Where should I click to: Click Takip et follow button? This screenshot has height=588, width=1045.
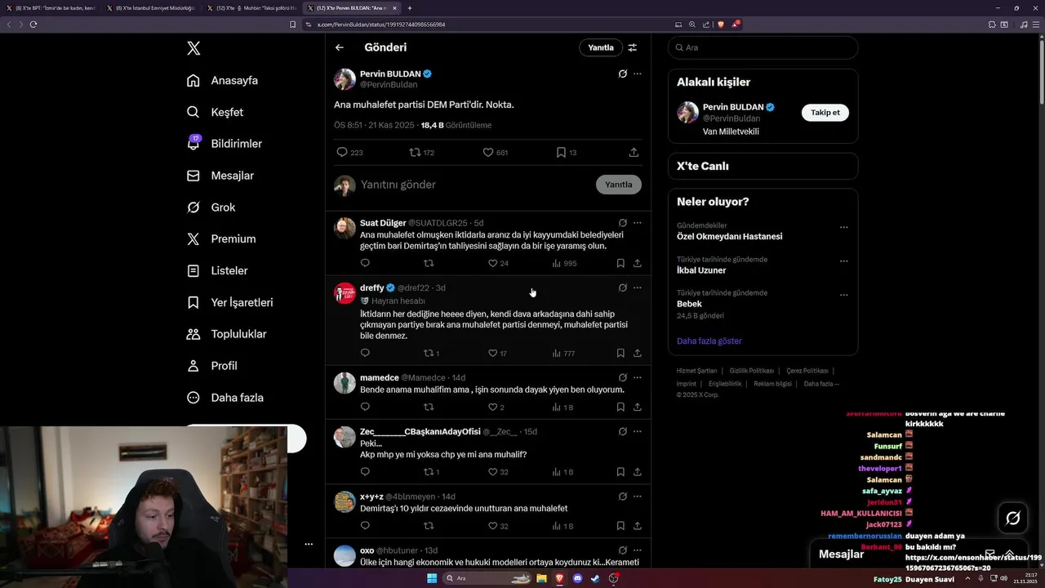click(825, 113)
